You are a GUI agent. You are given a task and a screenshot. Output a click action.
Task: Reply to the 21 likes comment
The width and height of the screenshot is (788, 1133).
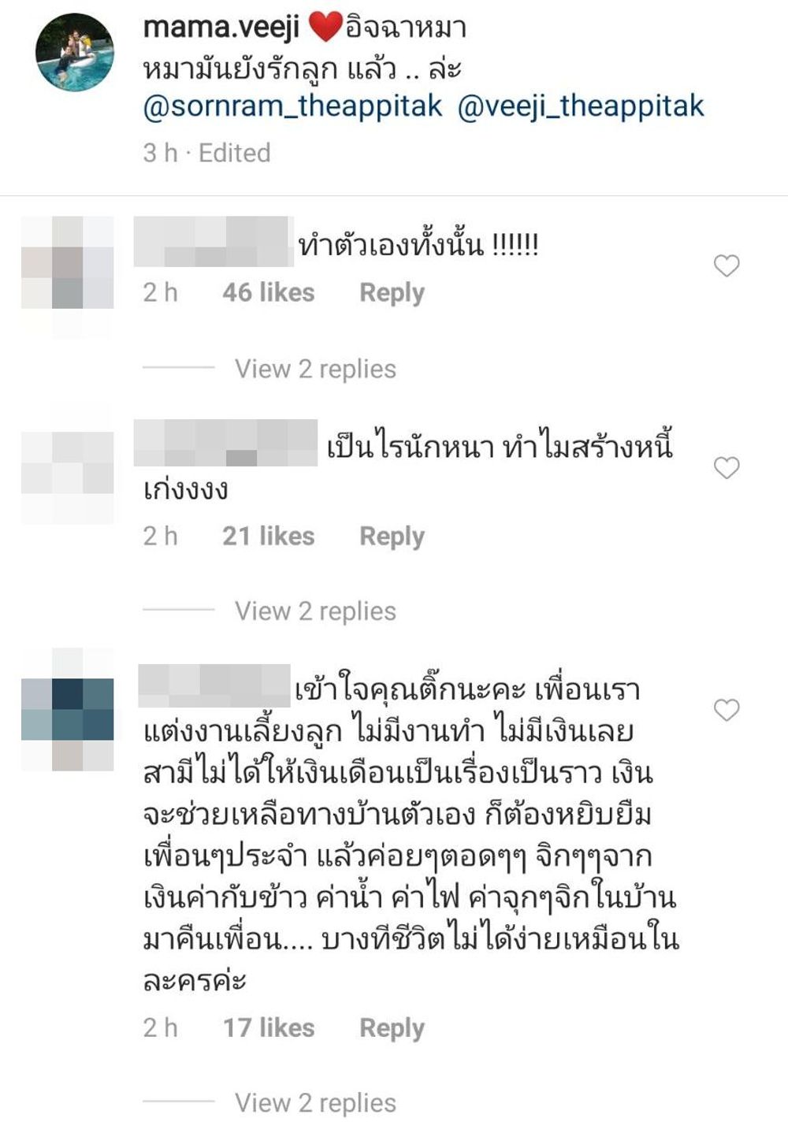click(x=392, y=537)
